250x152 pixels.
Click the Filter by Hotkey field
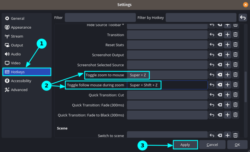[x=201, y=17]
